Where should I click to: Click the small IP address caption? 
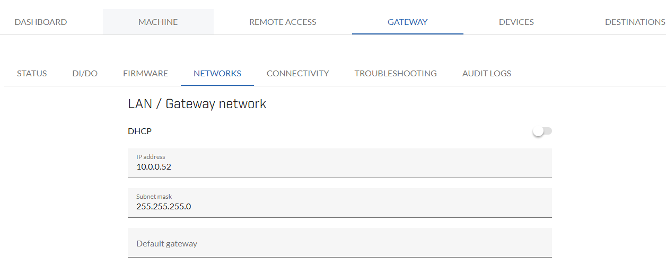coord(151,157)
